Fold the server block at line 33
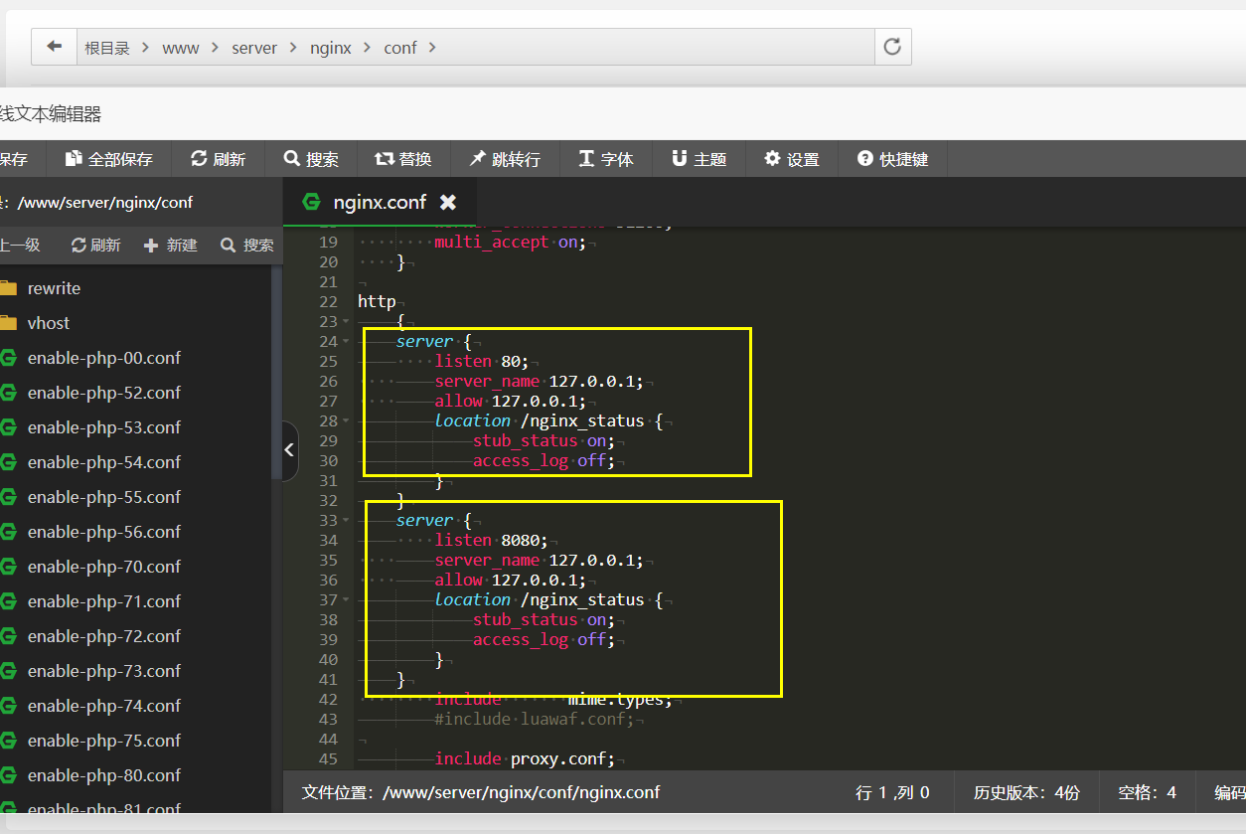Viewport: 1246px width, 834px height. (346, 520)
